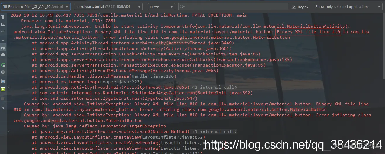Open the Error log level dropdown
The width and height of the screenshot is (385, 154).
pos(161,7)
